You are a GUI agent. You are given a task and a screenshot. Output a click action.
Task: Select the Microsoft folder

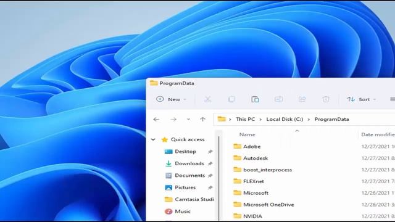click(256, 193)
